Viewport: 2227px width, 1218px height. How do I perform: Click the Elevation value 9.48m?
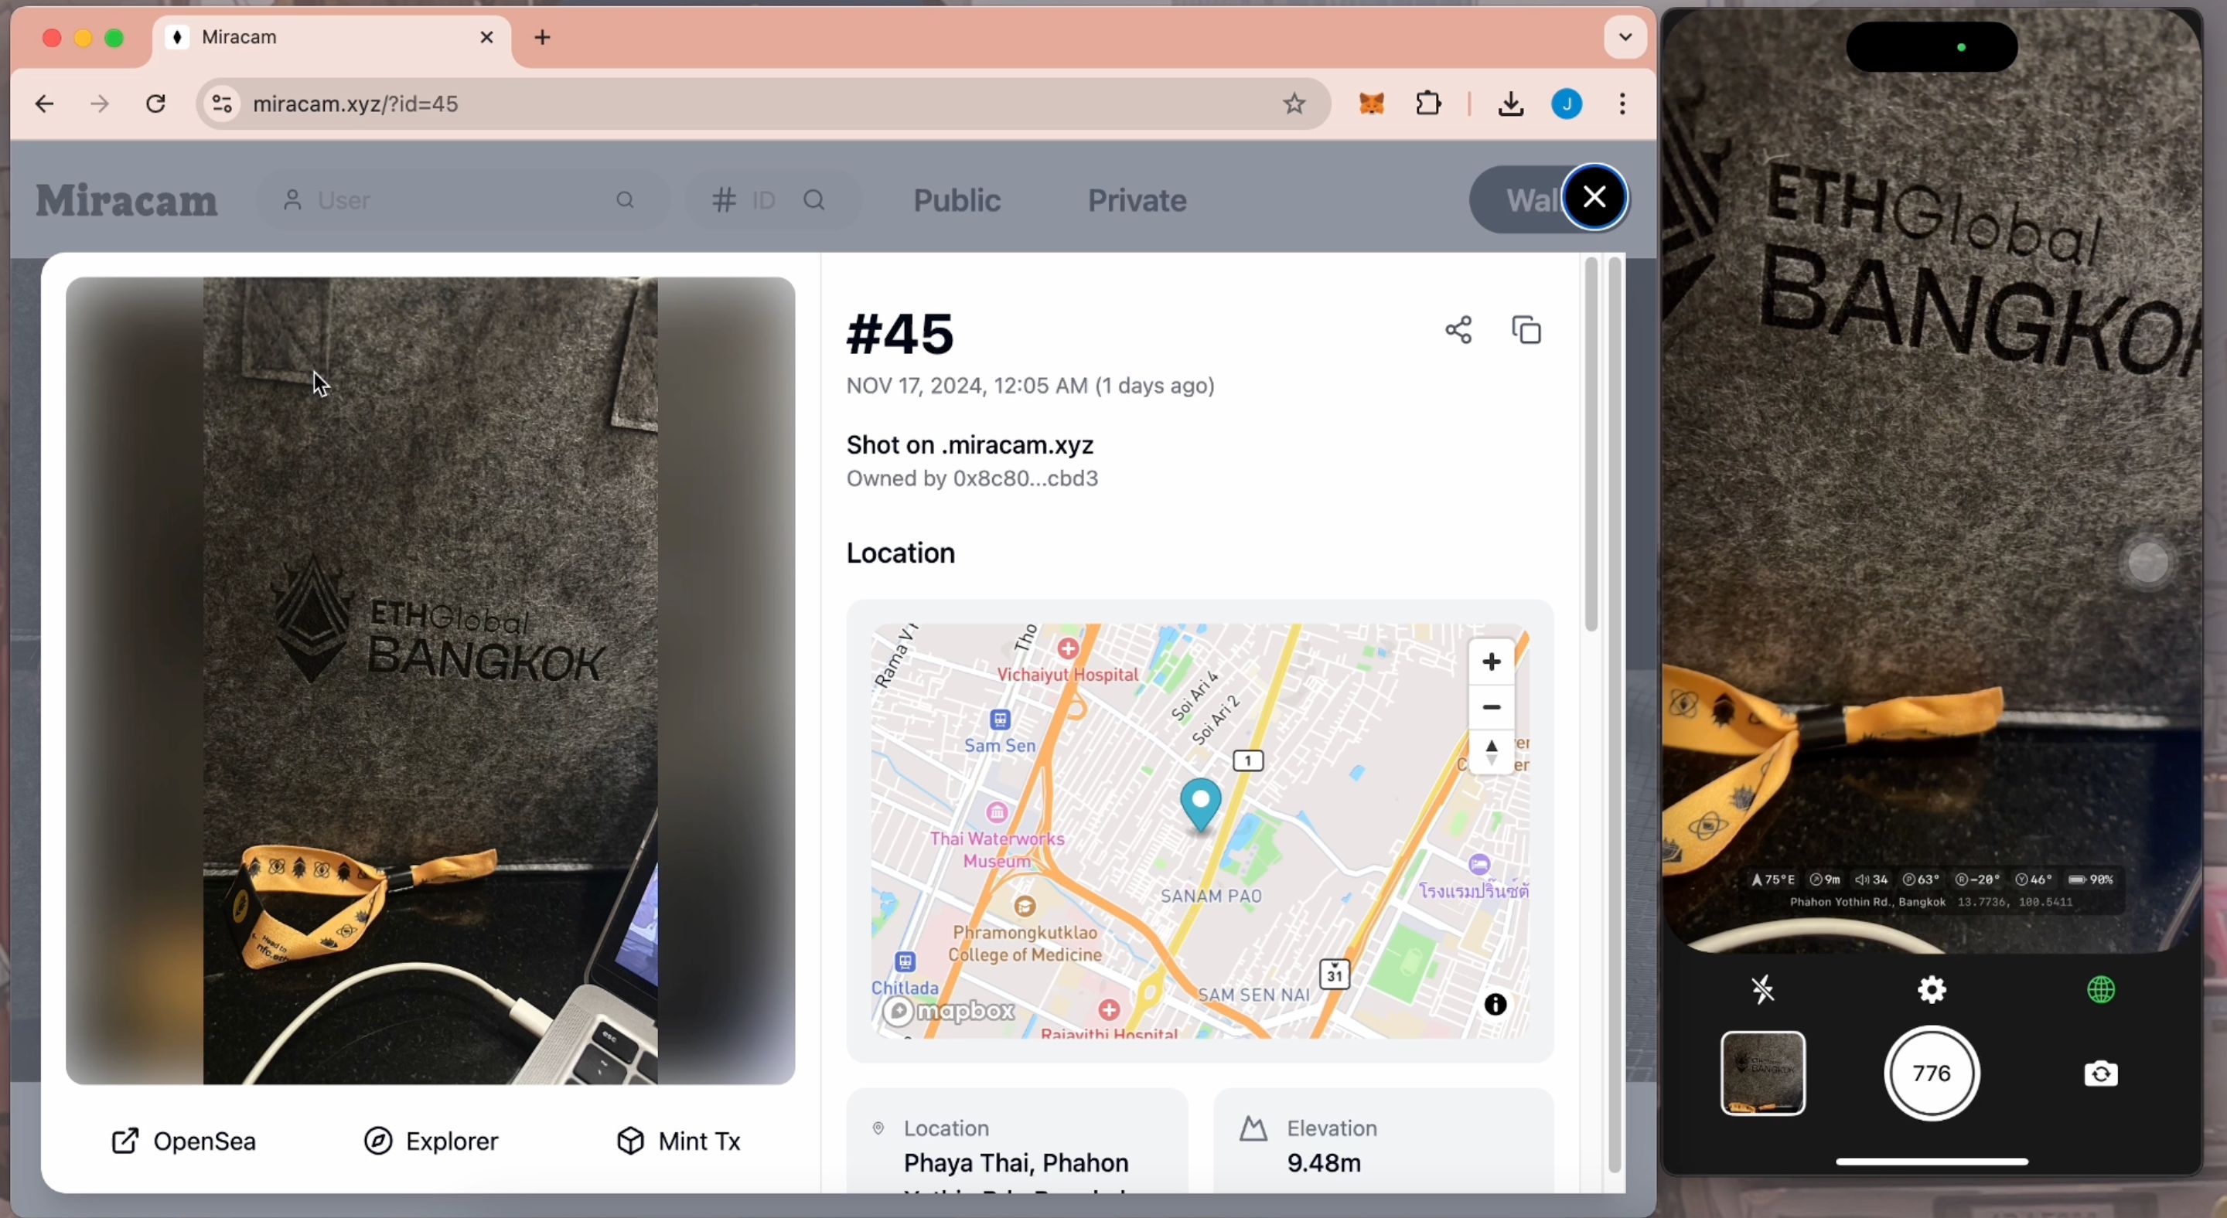click(1324, 1162)
